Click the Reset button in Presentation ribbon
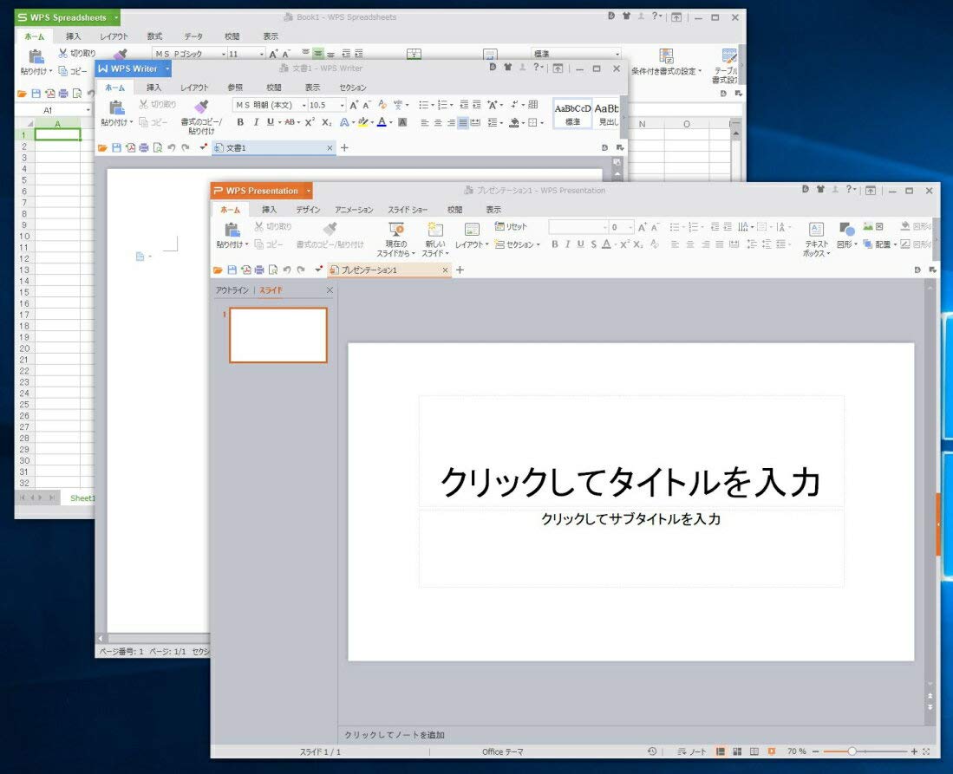This screenshot has height=774, width=953. (x=511, y=227)
